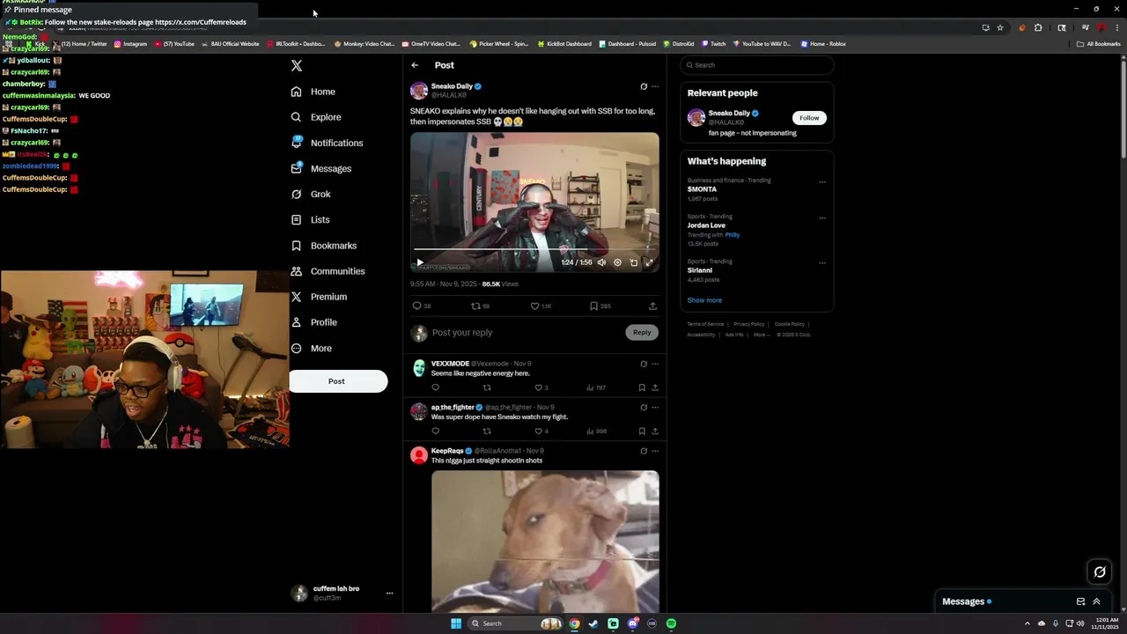The height and width of the screenshot is (634, 1127).
Task: Click the reply icon showing 38
Action: [x=422, y=306]
